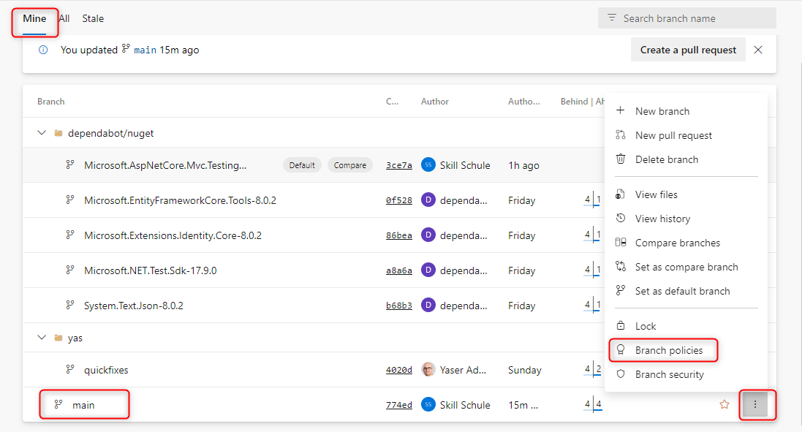802x432 pixels.
Task: Select Set as default branch option
Action: pyautogui.click(x=682, y=291)
